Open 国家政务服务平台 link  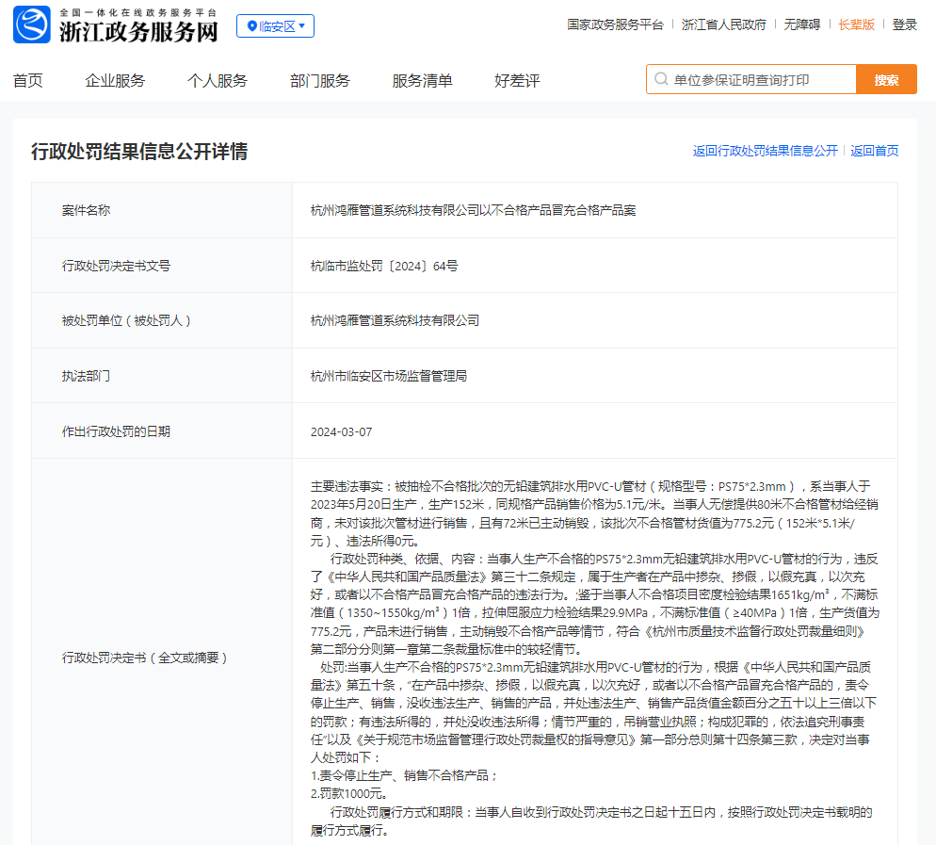(x=615, y=24)
